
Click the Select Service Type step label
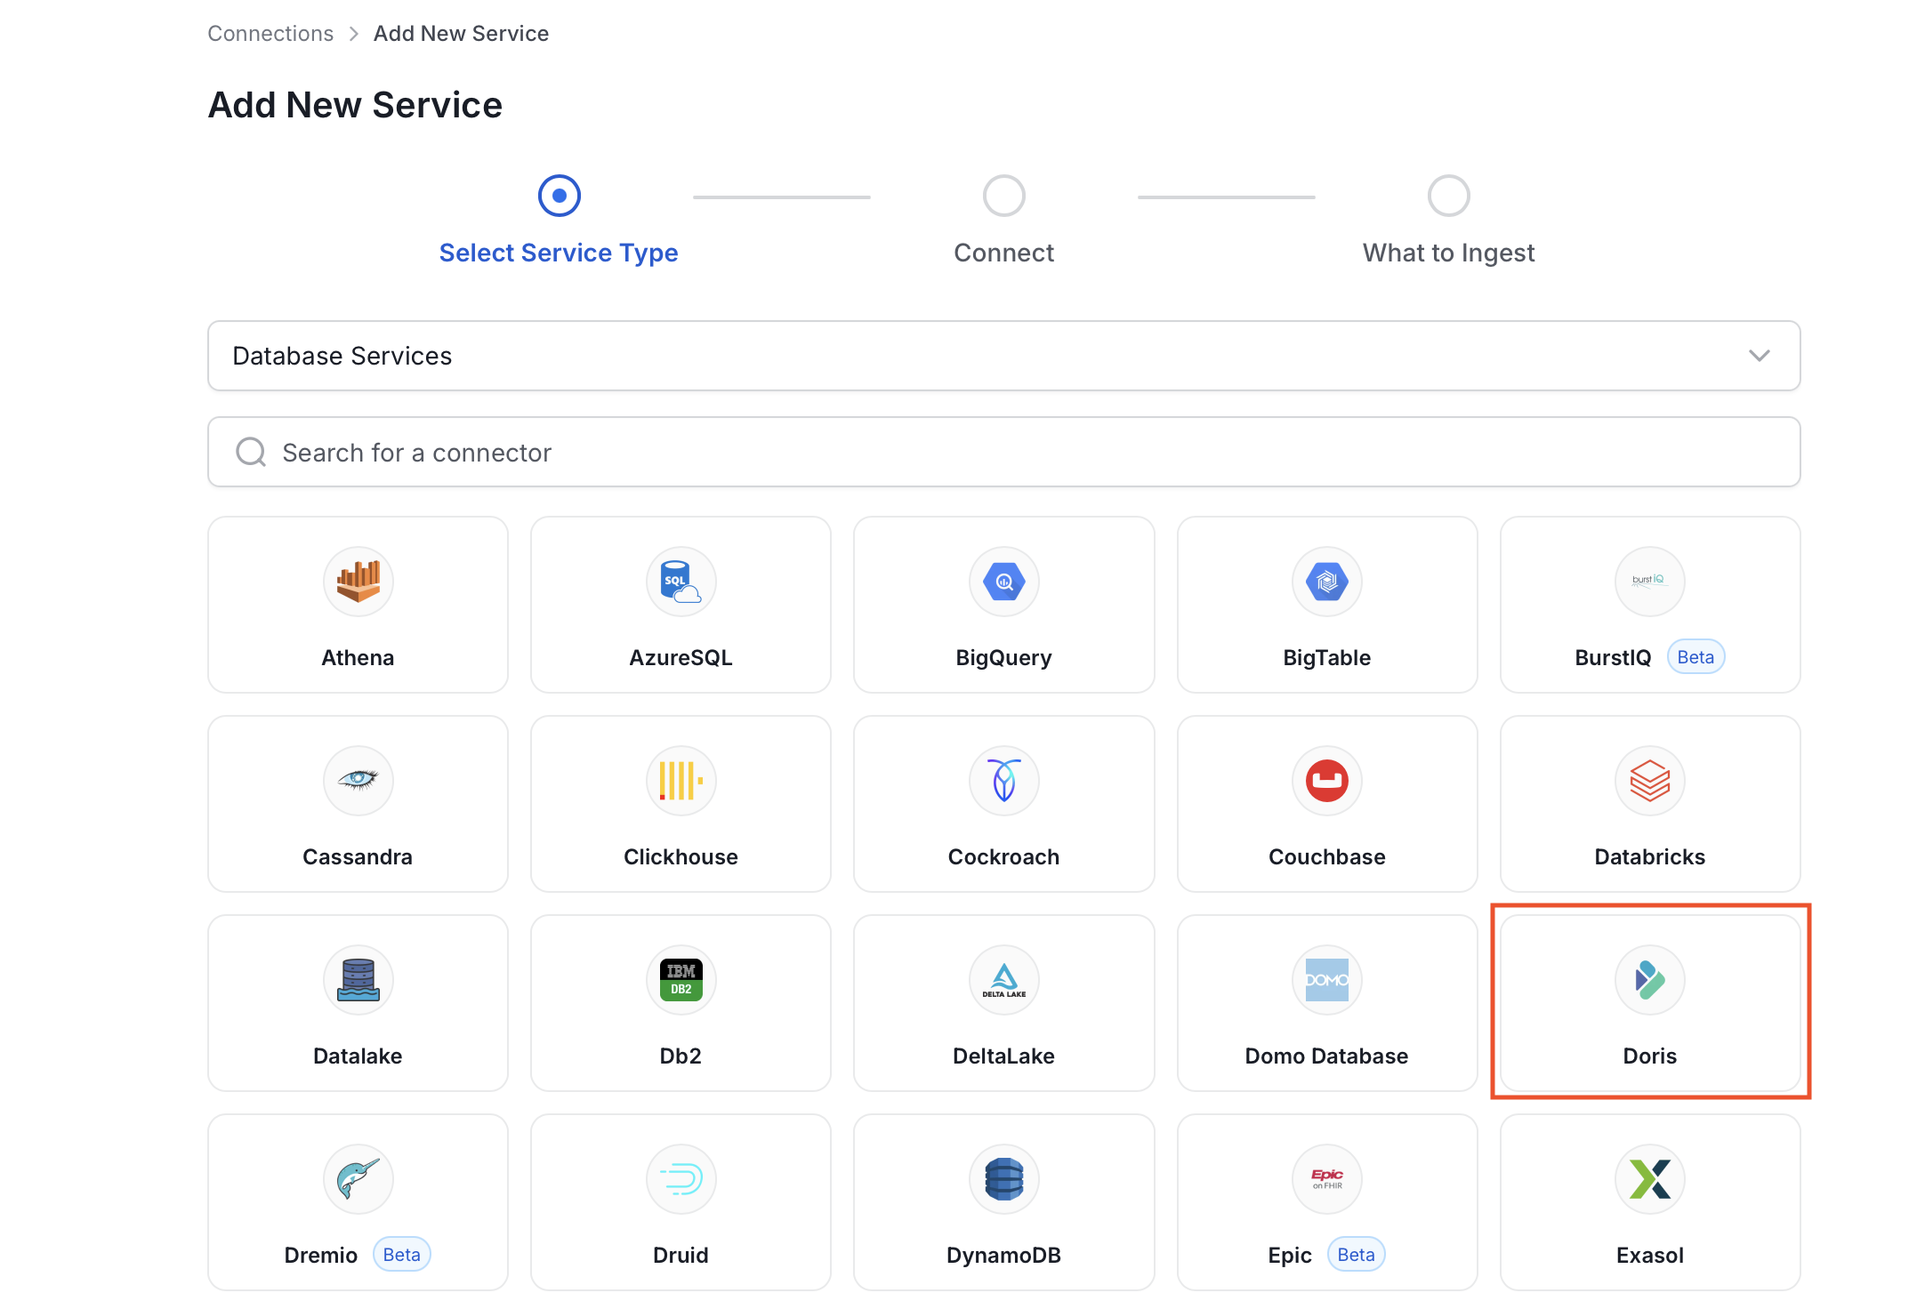[559, 253]
